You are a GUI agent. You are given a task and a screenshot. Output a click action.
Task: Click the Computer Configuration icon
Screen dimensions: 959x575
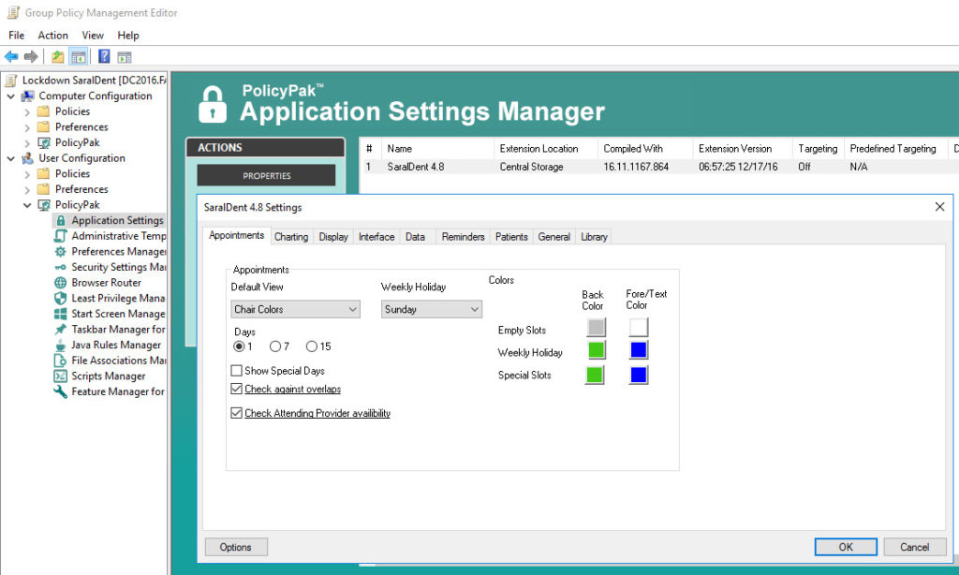[x=27, y=96]
